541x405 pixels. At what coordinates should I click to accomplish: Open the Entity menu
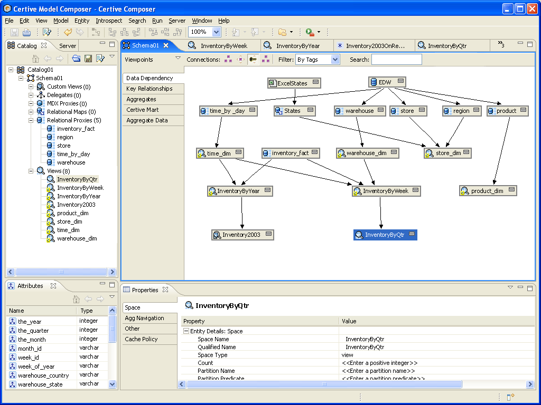[x=82, y=21]
